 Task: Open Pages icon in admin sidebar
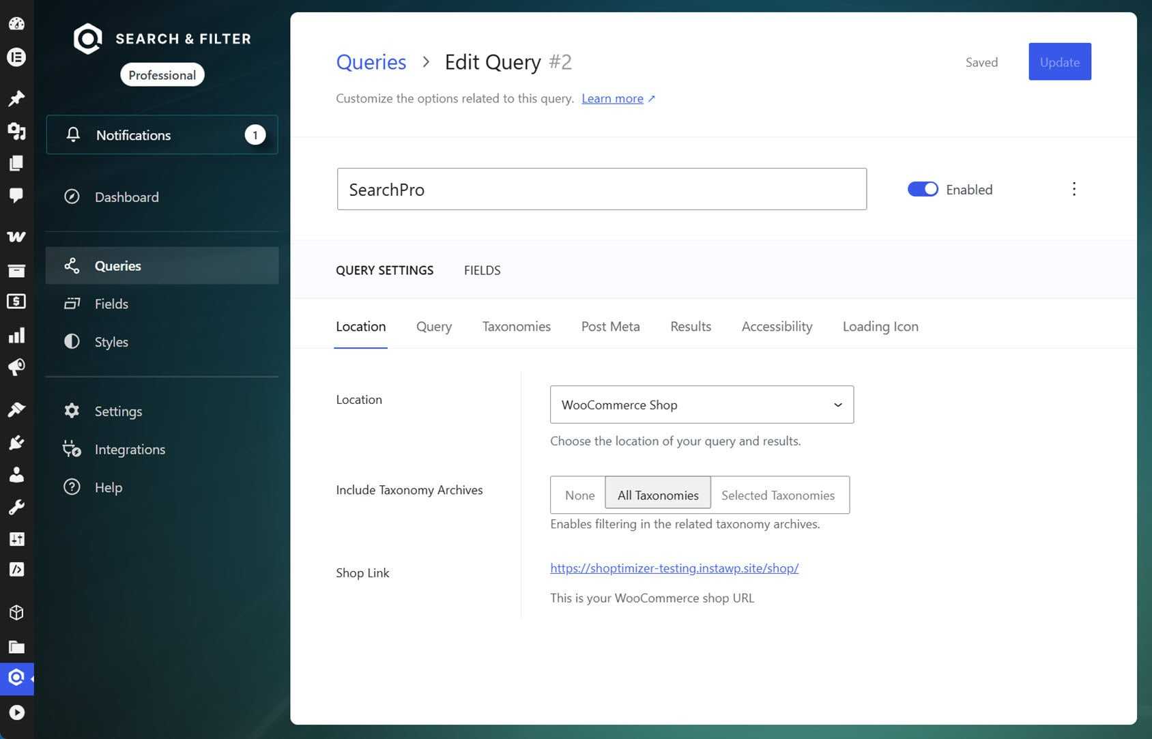pos(16,163)
